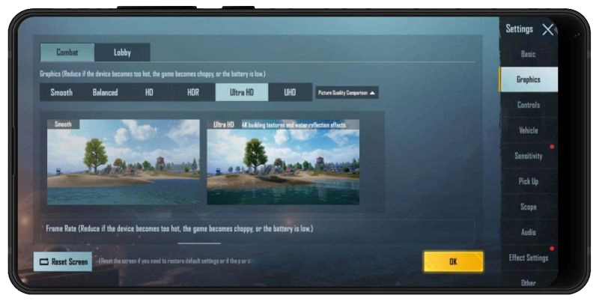Select Smooth graphics quality

61,92
